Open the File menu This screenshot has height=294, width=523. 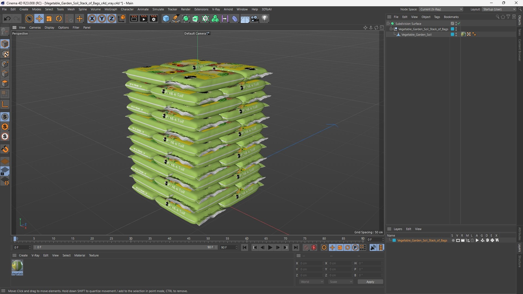click(x=4, y=9)
